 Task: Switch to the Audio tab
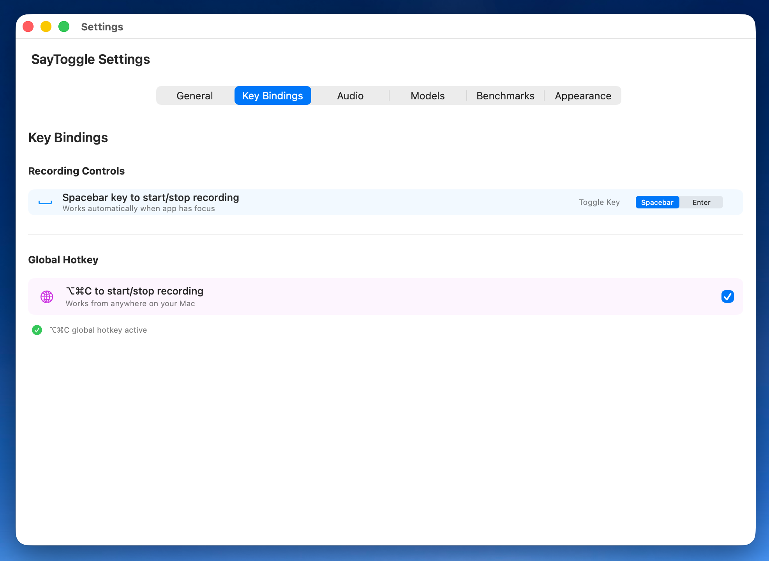tap(350, 95)
